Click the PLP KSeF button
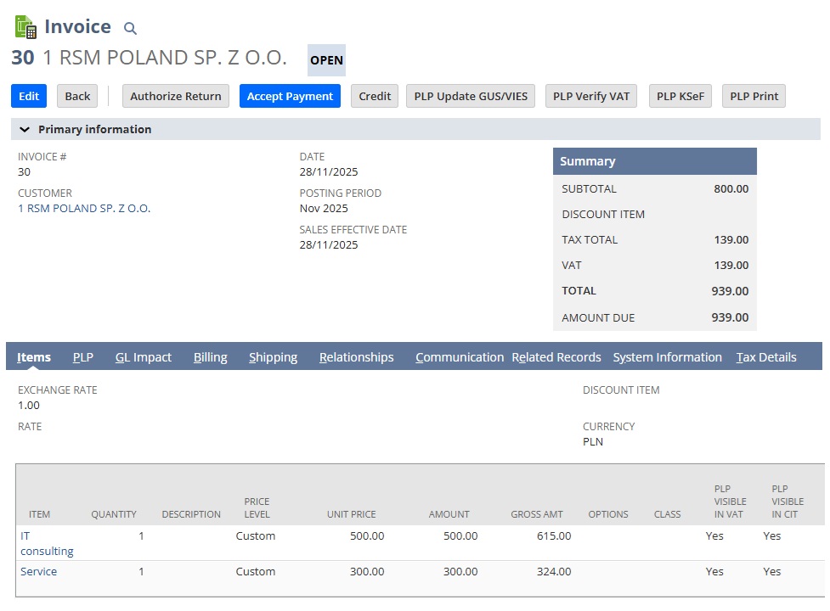The height and width of the screenshot is (611, 830). click(680, 96)
